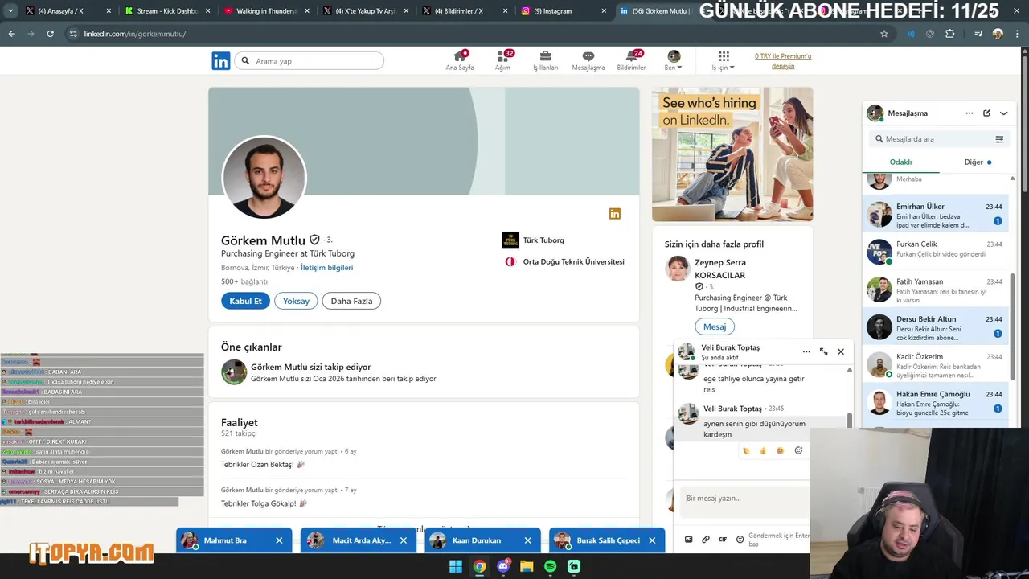Viewport: 1029px width, 579px height.
Task: Open Furkan Çelik conversation
Action: tap(936, 252)
